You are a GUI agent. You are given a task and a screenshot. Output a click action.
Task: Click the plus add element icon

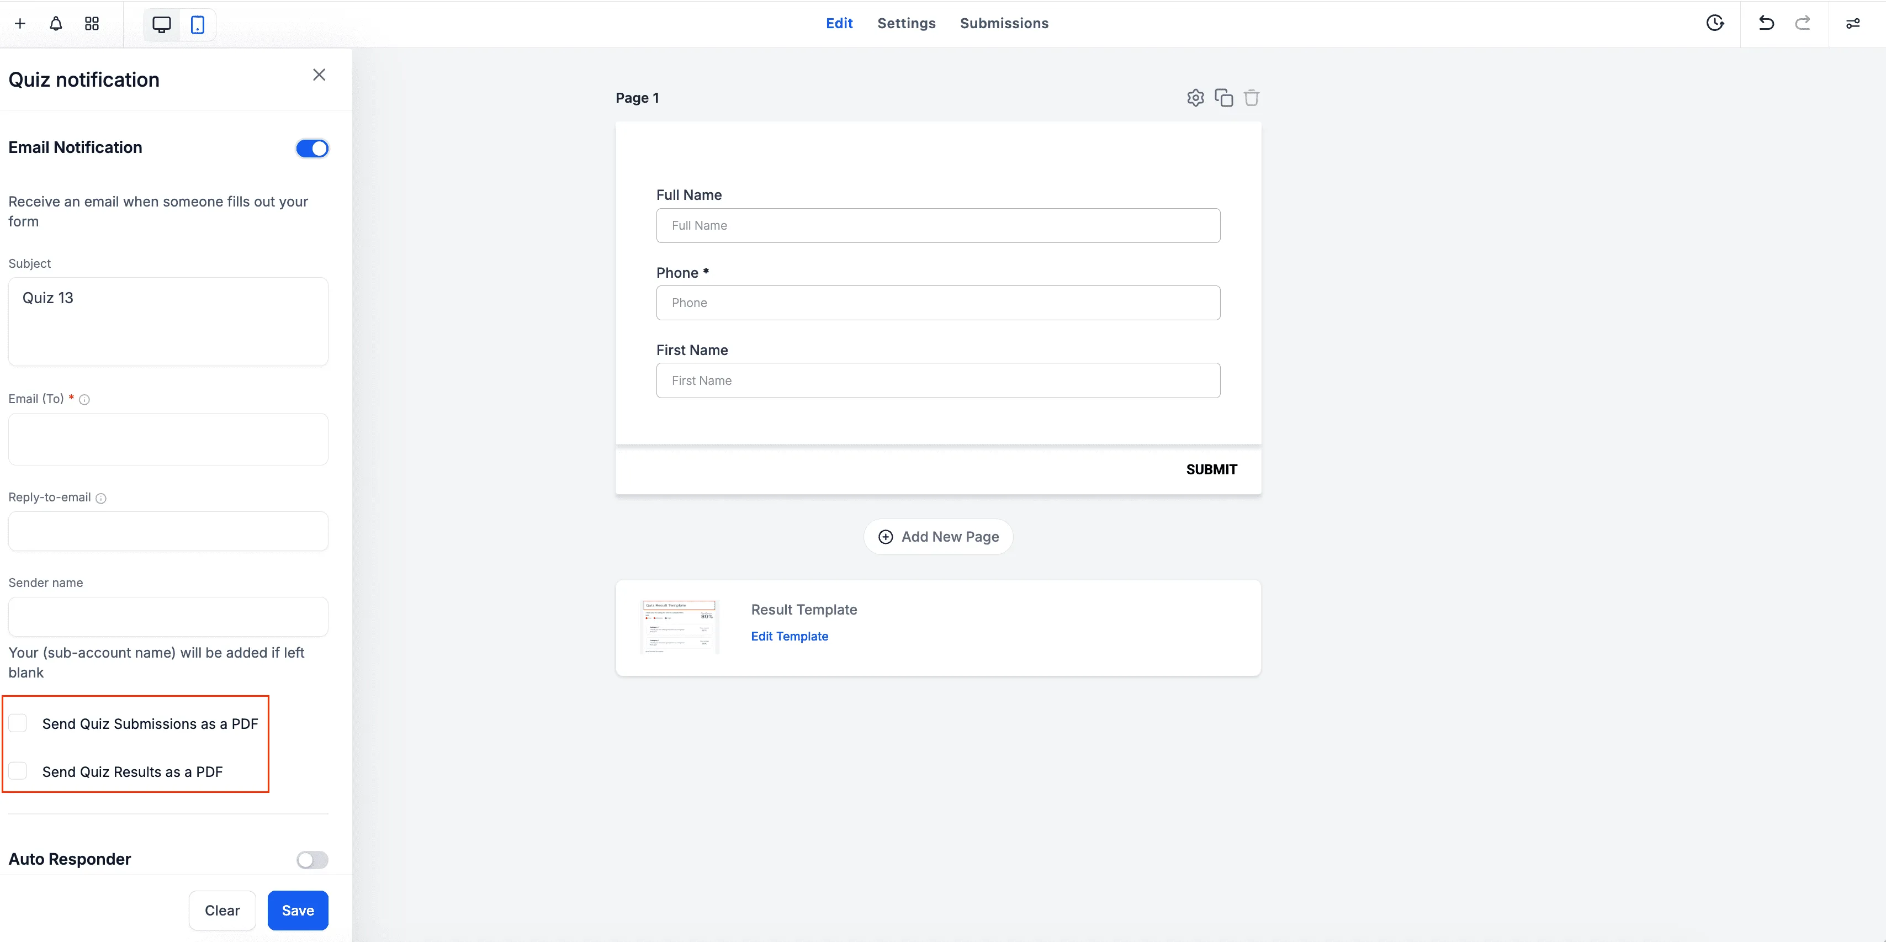point(20,23)
